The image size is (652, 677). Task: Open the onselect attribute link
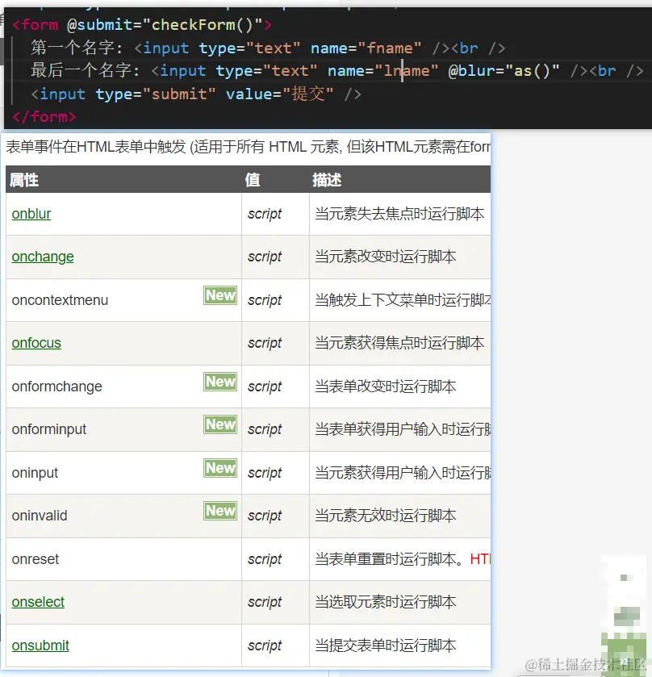pyautogui.click(x=38, y=602)
